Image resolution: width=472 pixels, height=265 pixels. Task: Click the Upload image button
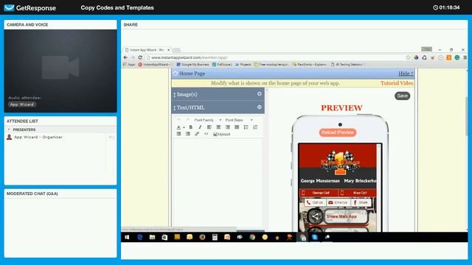pyautogui.click(x=221, y=134)
